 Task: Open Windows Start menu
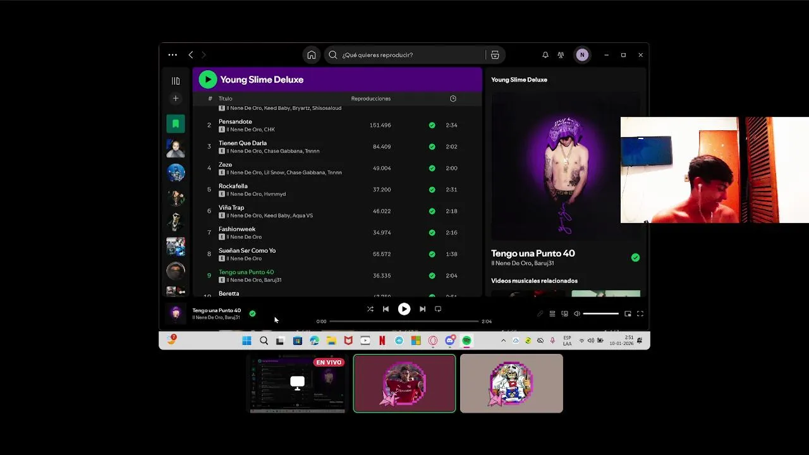tap(246, 341)
